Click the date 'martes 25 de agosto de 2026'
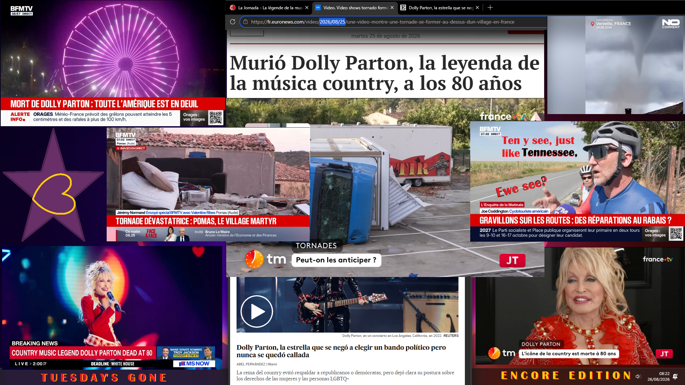The width and height of the screenshot is (685, 385). click(386, 36)
